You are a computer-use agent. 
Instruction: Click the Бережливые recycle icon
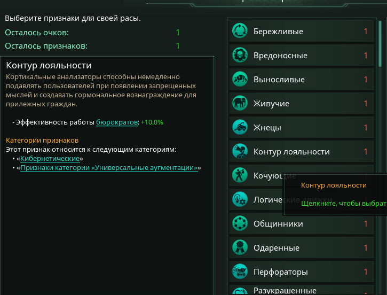click(240, 30)
